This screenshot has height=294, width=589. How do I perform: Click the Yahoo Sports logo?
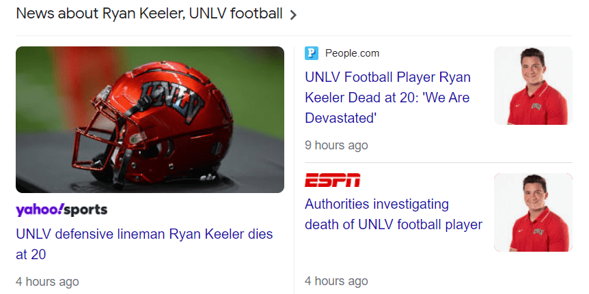[x=61, y=209]
